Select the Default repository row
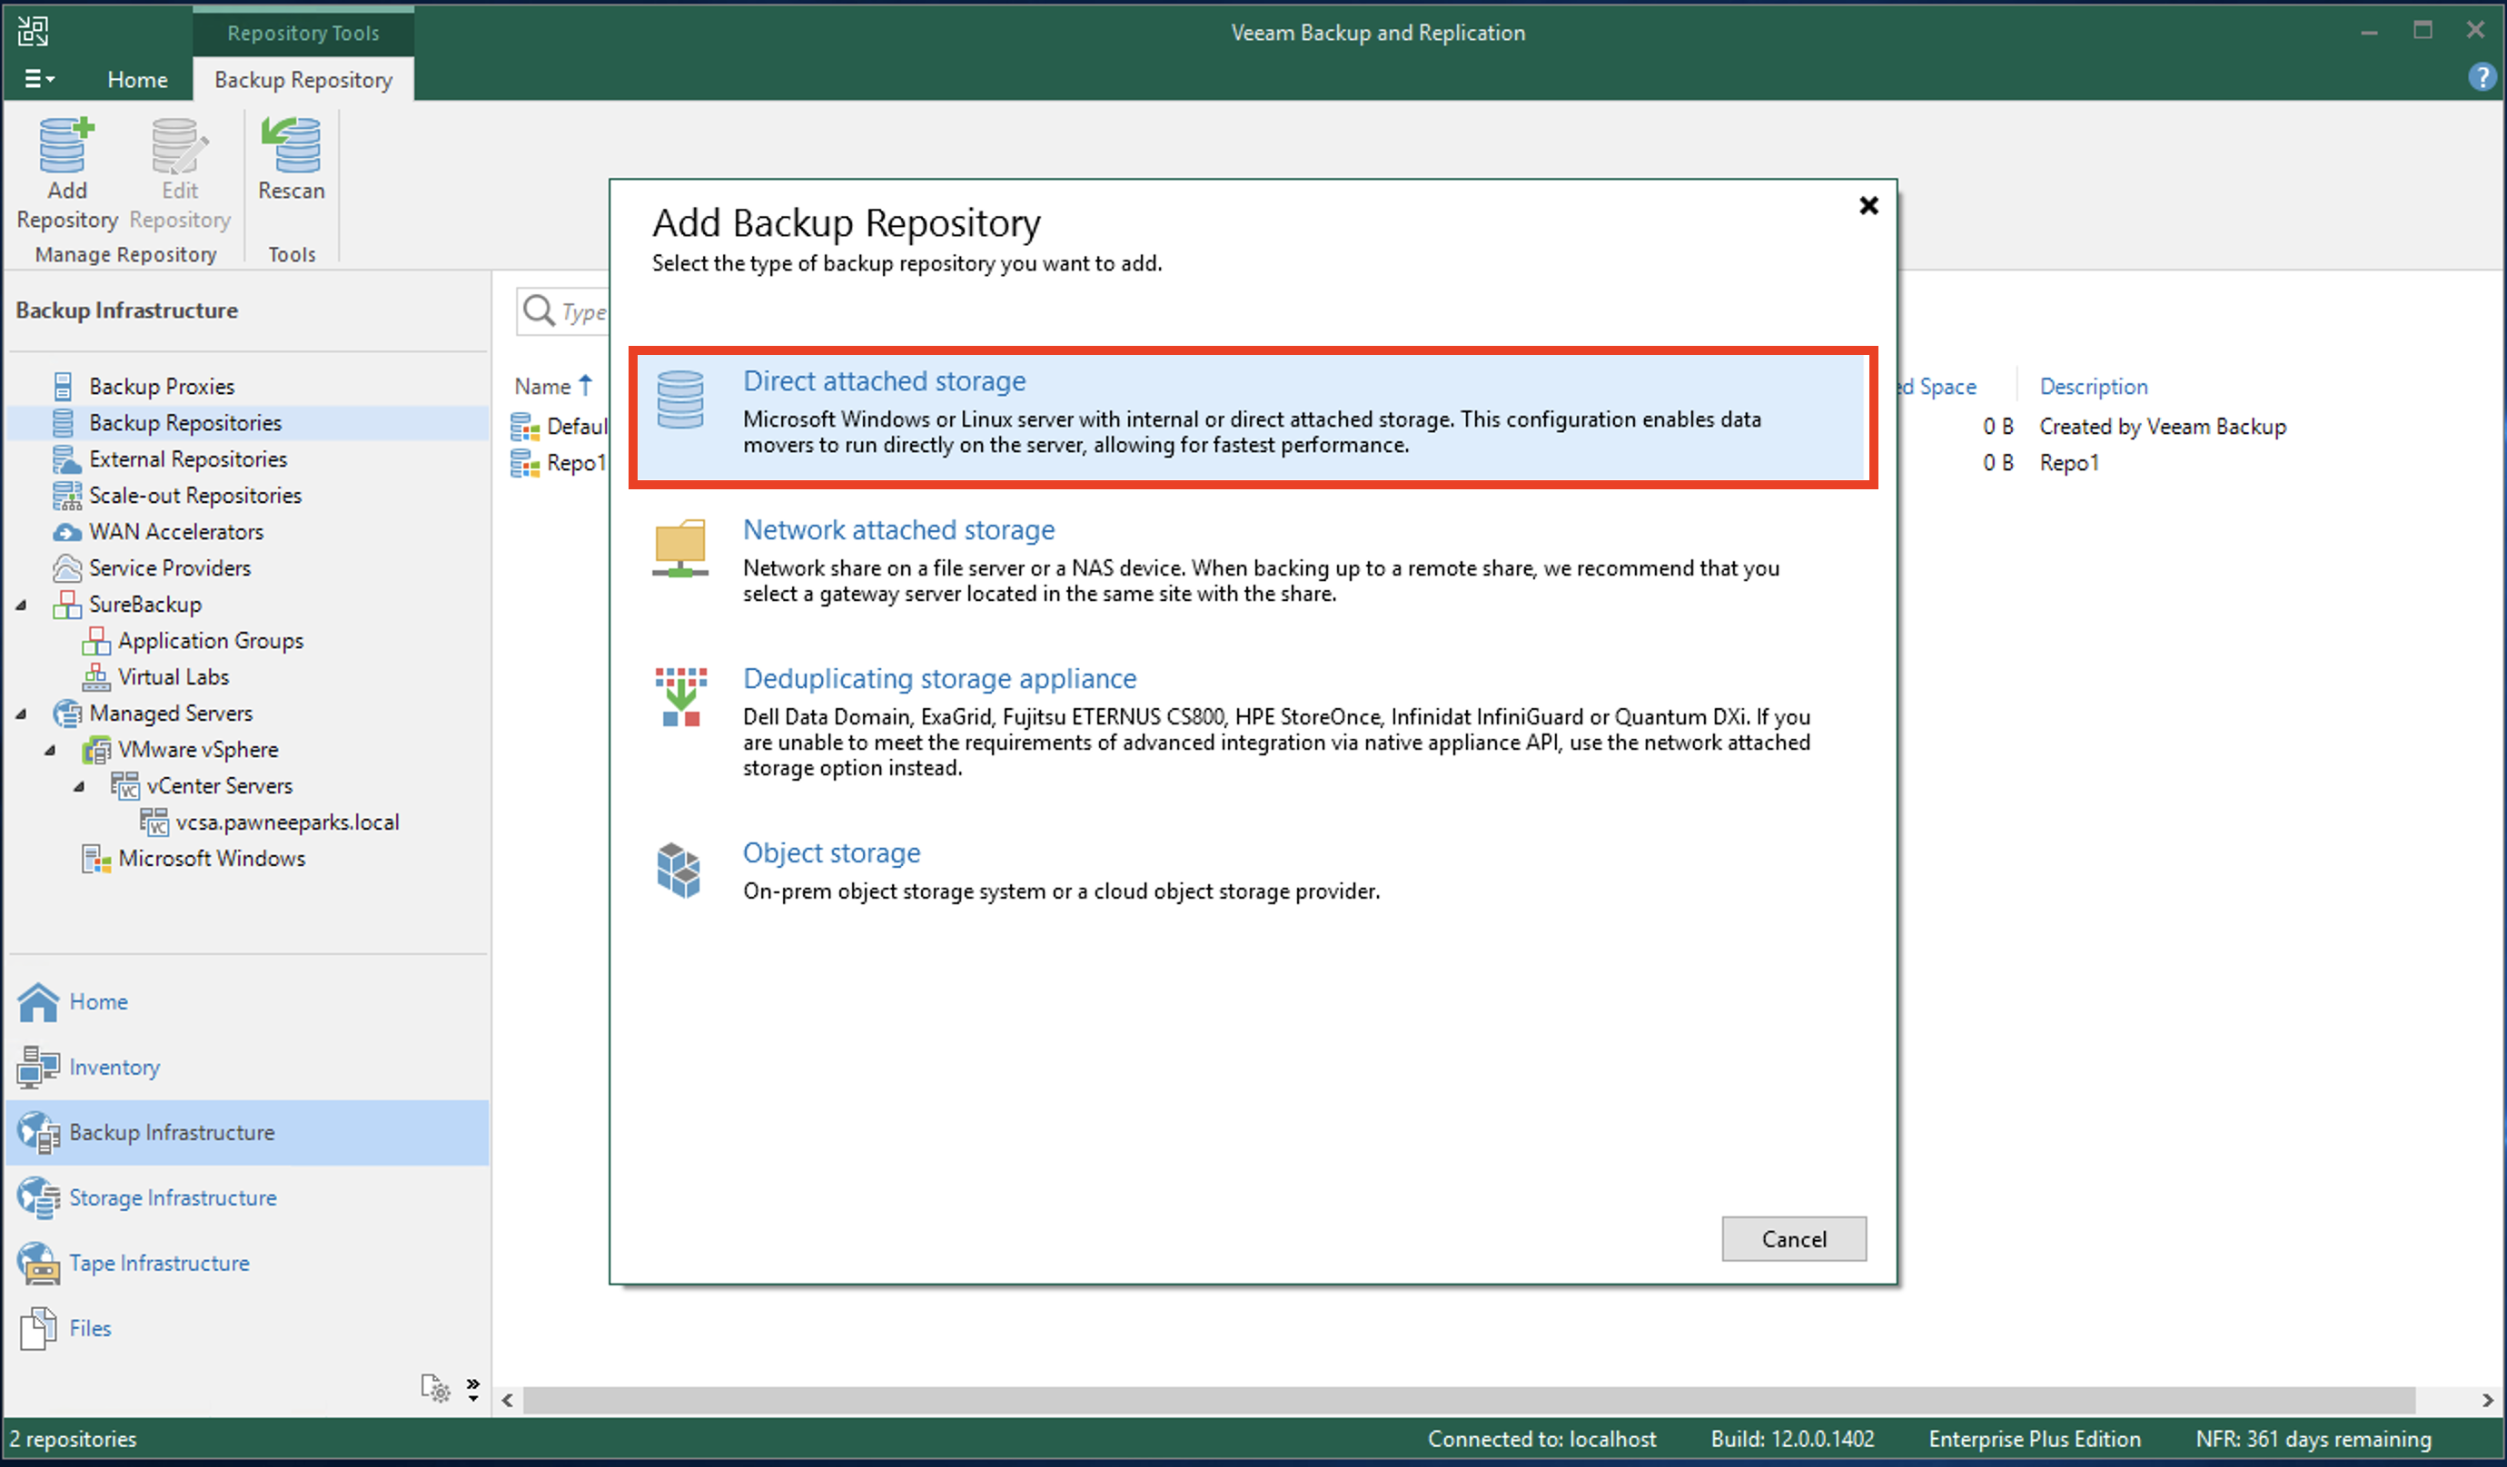 560,427
